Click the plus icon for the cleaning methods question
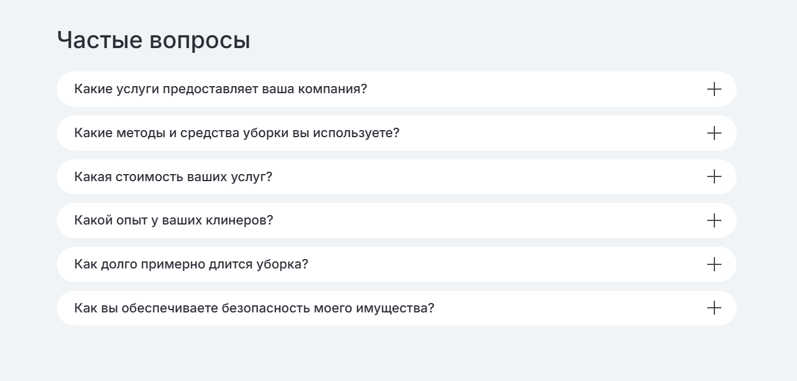797x381 pixels. [x=714, y=133]
